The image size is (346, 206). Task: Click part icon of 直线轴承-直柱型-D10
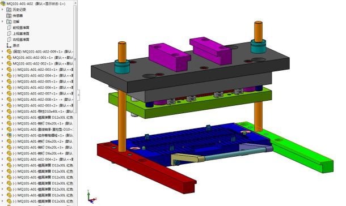pos(9,129)
